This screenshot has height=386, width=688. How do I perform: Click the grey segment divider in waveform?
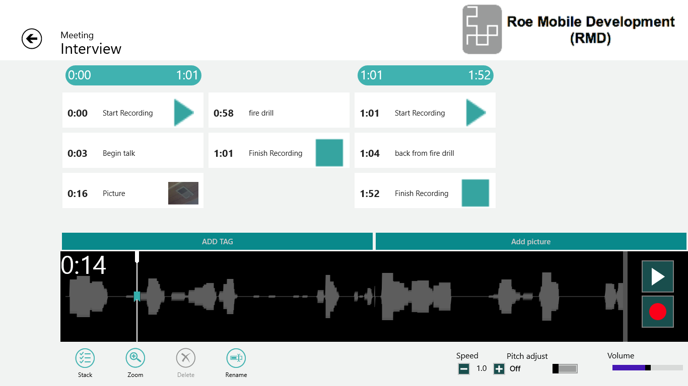(625, 297)
